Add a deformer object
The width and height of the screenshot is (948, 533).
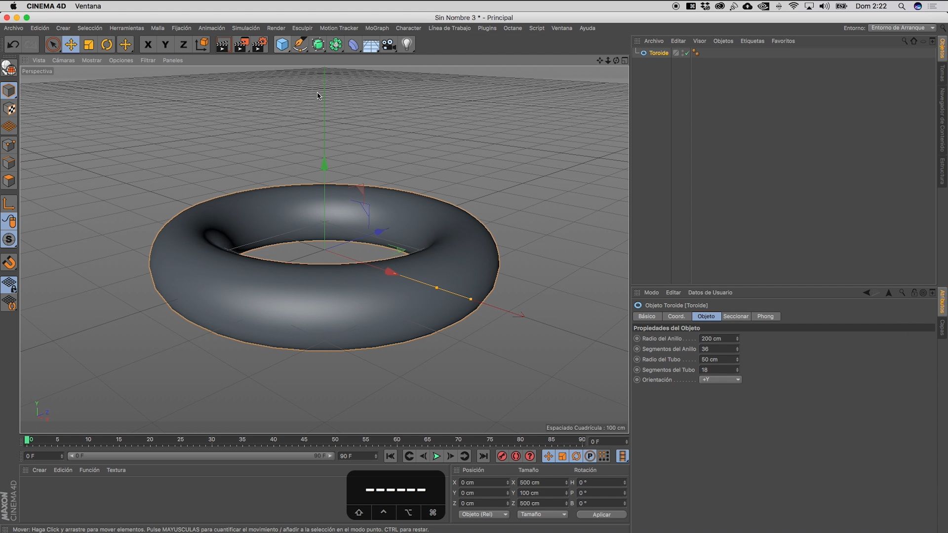point(354,44)
